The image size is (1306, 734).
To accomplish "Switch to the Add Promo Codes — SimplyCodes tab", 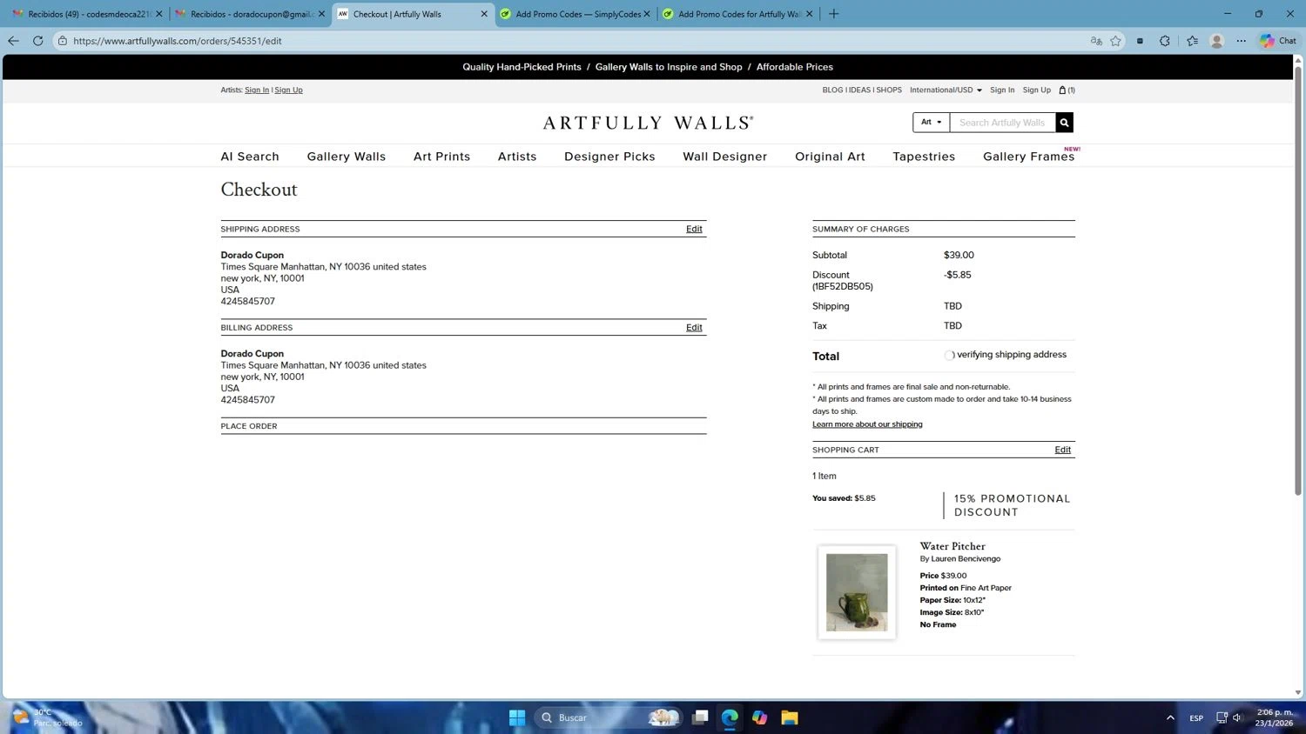I will point(576,14).
